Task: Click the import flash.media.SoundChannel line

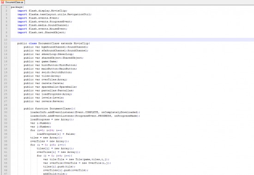Action: (43, 25)
